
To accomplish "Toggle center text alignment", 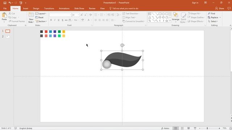I will pos(100,20).
